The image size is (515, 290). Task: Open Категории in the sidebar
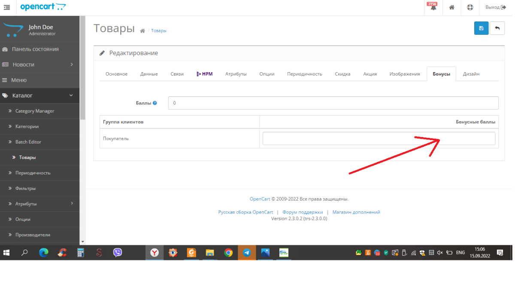(27, 126)
